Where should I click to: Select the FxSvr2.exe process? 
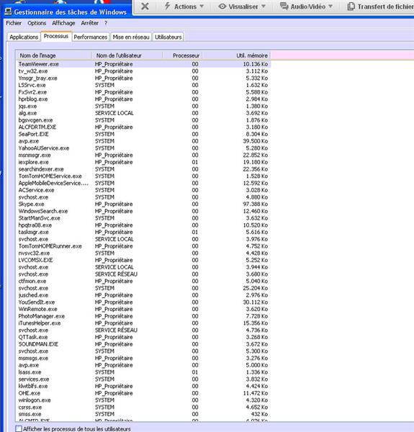pyautogui.click(x=143, y=92)
